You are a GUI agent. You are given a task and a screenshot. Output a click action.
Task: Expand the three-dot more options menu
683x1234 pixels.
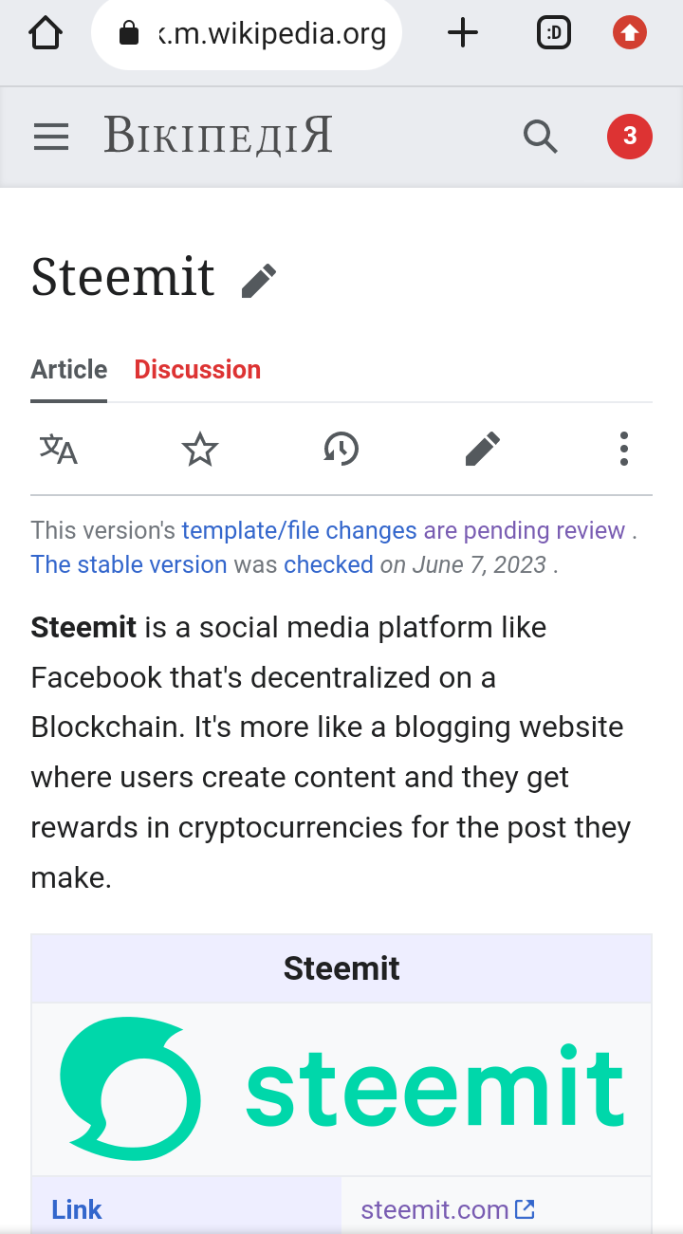click(x=623, y=449)
